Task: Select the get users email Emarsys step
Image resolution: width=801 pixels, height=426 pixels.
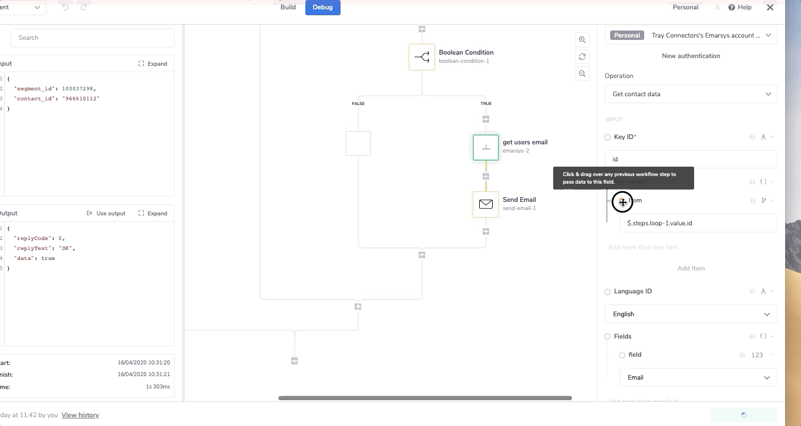Action: (486, 147)
